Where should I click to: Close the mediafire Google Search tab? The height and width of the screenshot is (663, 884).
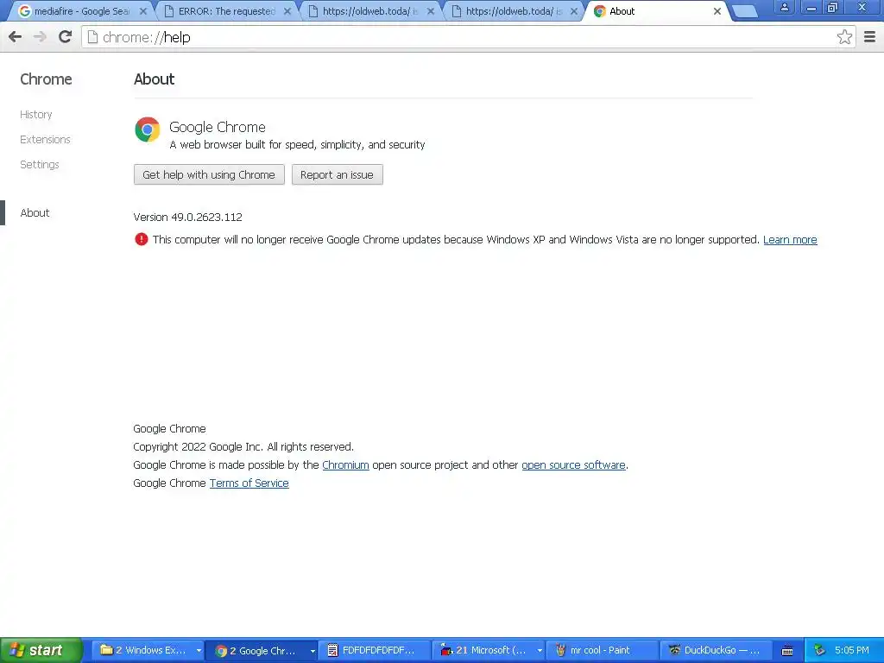coord(143,11)
